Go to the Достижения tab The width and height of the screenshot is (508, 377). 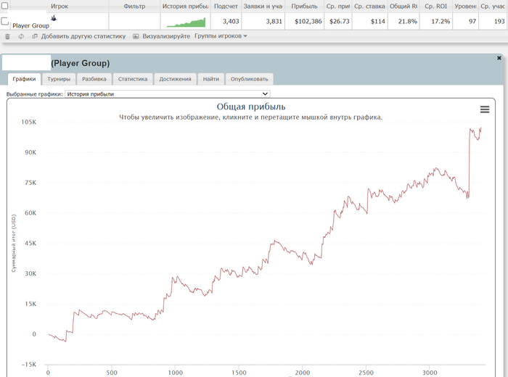click(x=175, y=79)
